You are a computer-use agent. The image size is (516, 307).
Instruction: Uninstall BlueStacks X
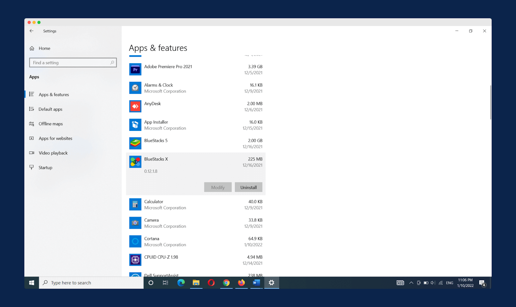pyautogui.click(x=248, y=187)
